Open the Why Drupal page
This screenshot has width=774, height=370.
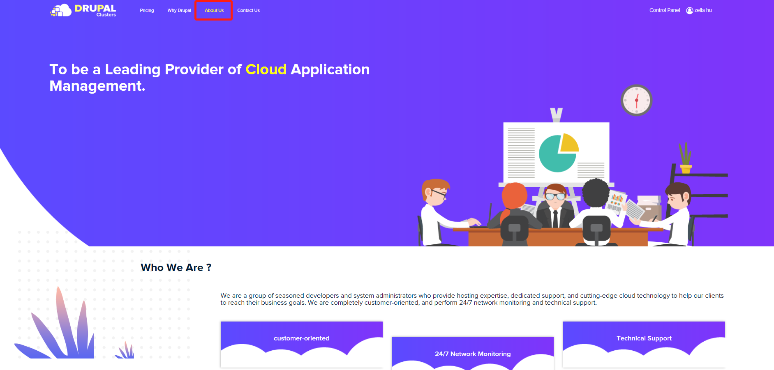click(179, 10)
